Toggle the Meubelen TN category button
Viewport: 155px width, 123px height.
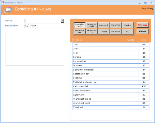[91, 31]
